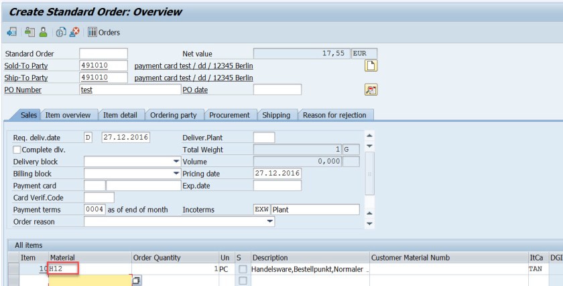
Task: Open search help beside the empty Material cell
Action: click(136, 281)
